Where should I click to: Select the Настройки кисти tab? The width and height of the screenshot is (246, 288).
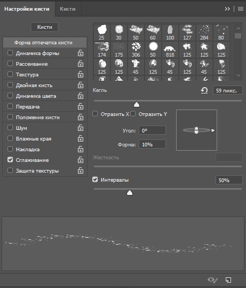(27, 9)
